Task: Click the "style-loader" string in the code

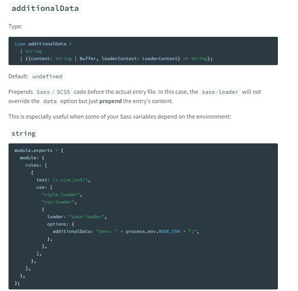Action: [x=62, y=195]
